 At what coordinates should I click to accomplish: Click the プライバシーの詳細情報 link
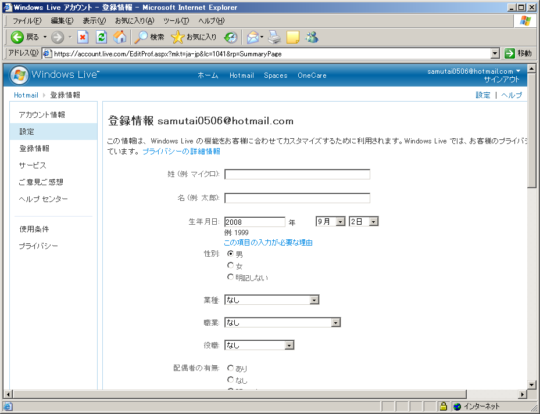point(181,152)
